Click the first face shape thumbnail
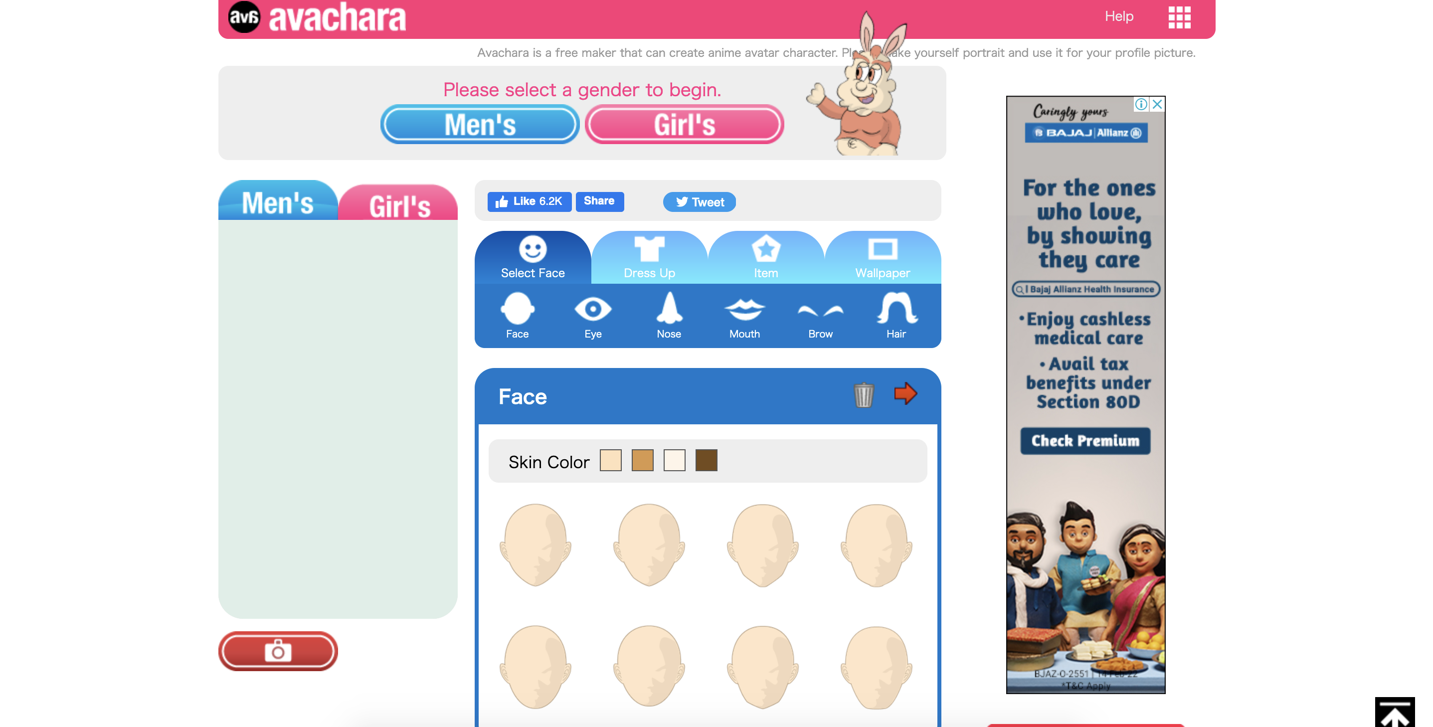The height and width of the screenshot is (727, 1433). pyautogui.click(x=537, y=543)
